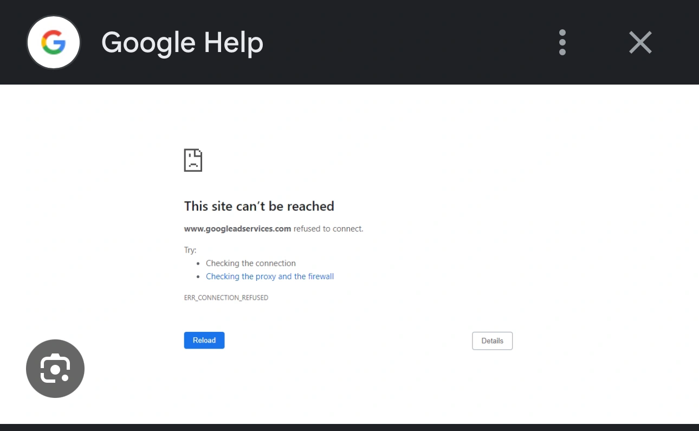Select the "This site can't be reached" heading

click(x=259, y=206)
